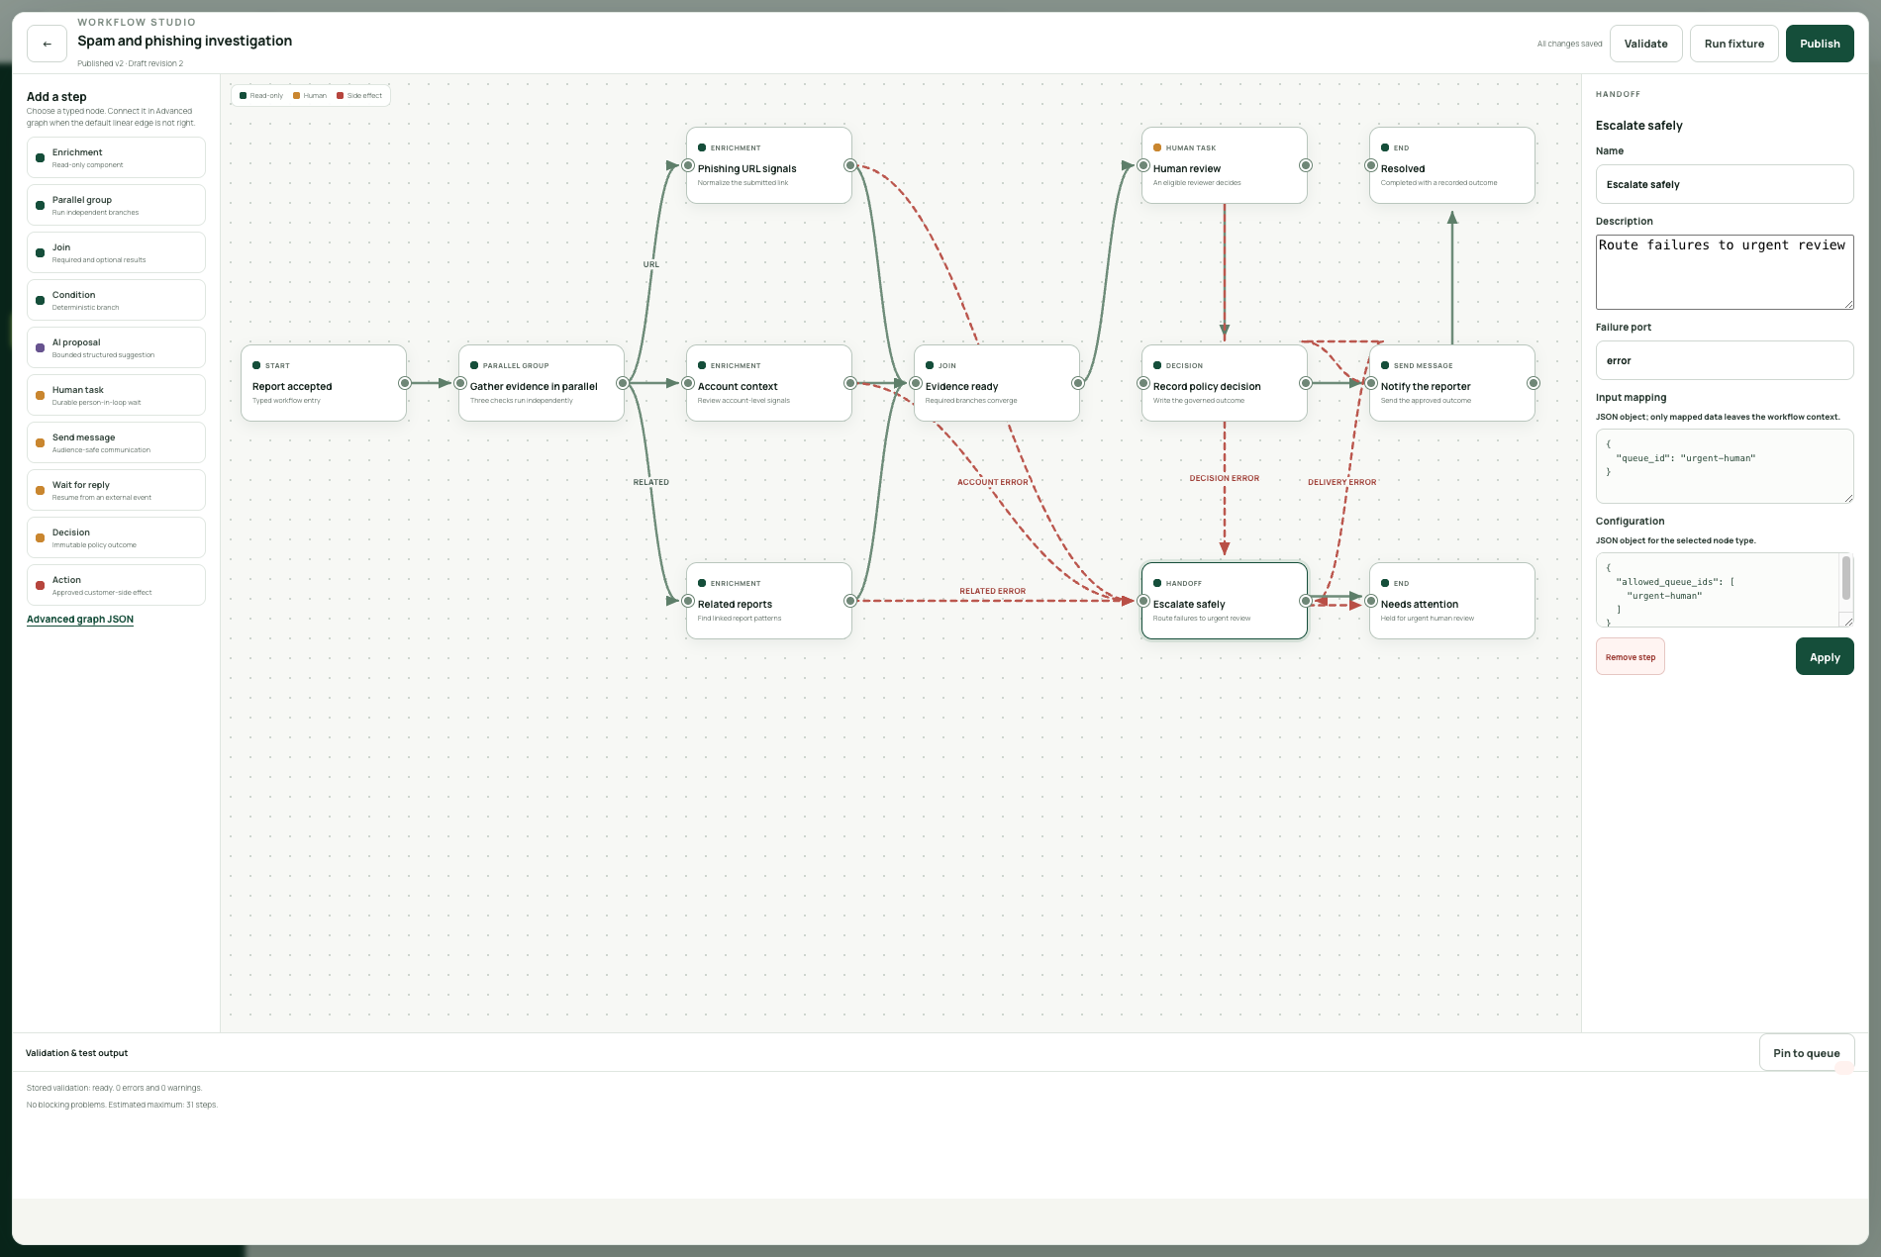1881x1257 pixels.
Task: Add an Enrichment step from the palette
Action: tap(116, 157)
